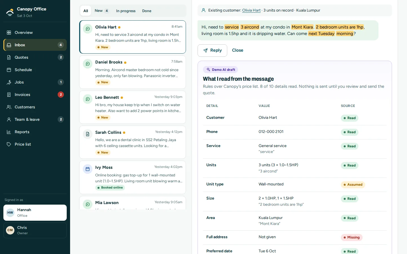Viewport: 407px width, 254px height.
Task: Click the Invoices red count badge
Action: (x=61, y=95)
